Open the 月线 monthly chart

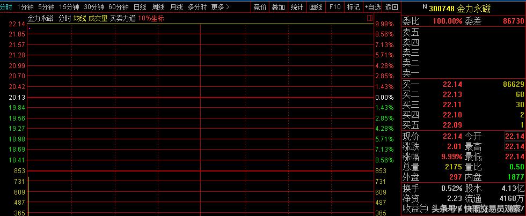click(x=176, y=6)
